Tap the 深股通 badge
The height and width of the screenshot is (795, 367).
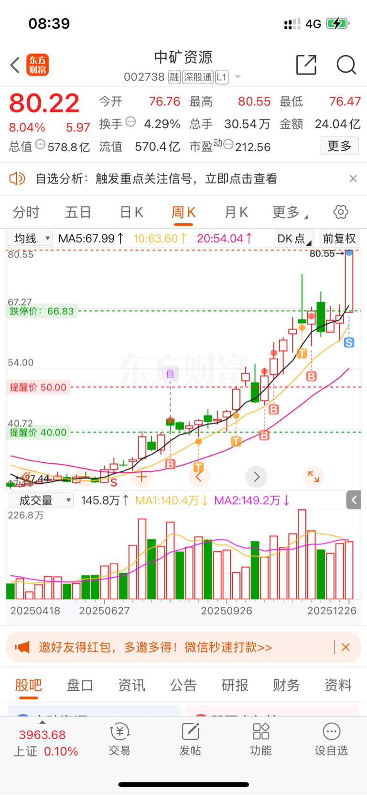(198, 77)
